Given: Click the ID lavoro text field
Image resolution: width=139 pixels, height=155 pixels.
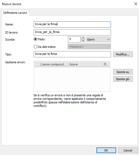Looking at the screenshot, I should tap(72, 32).
